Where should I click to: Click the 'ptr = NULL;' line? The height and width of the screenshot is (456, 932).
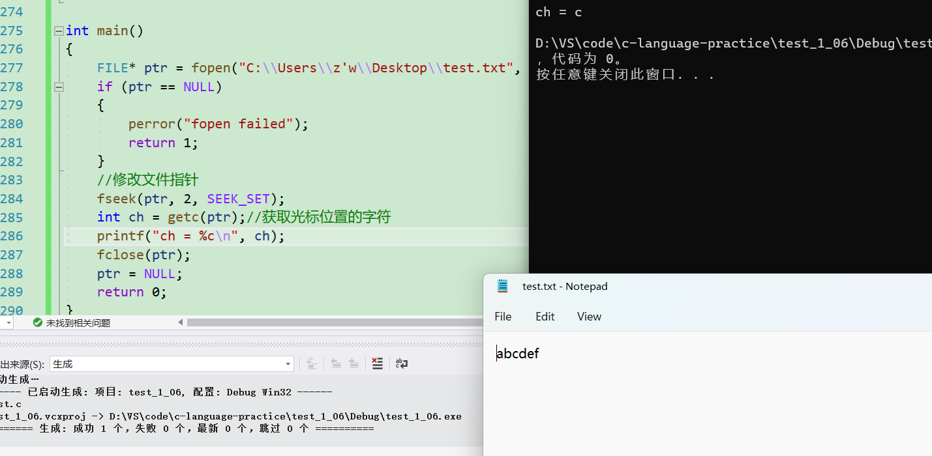pos(140,274)
